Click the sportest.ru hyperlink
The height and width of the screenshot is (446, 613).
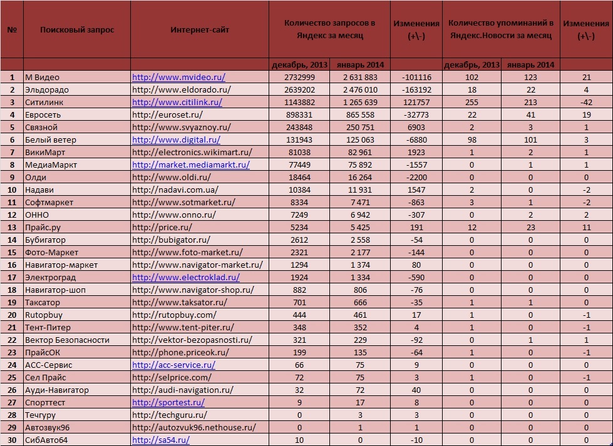[x=168, y=402]
